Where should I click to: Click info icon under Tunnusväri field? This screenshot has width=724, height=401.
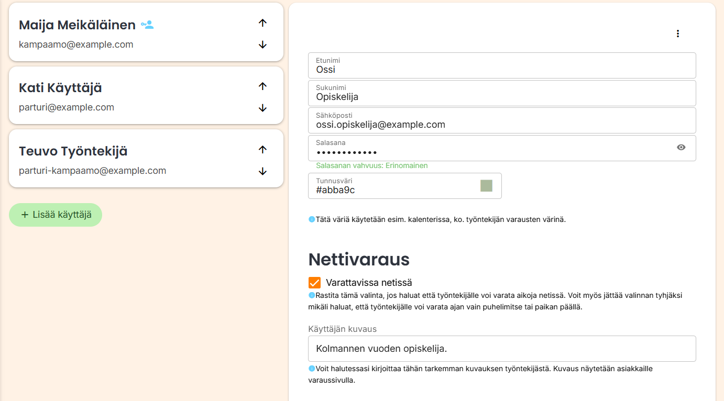(x=312, y=219)
